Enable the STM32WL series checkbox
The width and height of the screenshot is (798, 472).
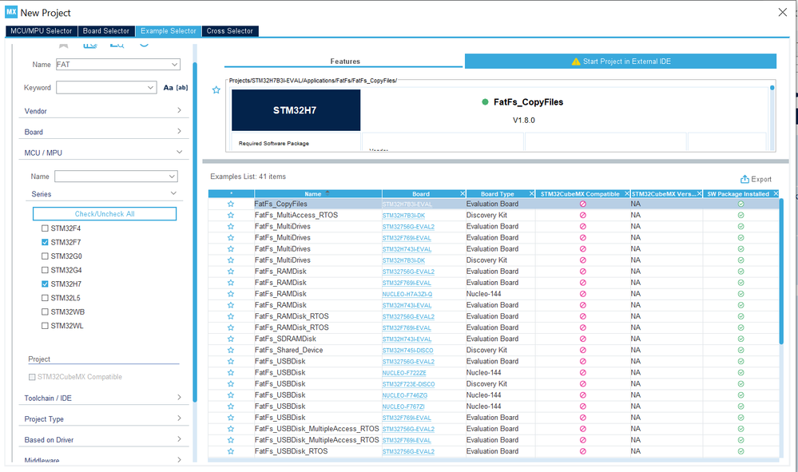tap(45, 326)
